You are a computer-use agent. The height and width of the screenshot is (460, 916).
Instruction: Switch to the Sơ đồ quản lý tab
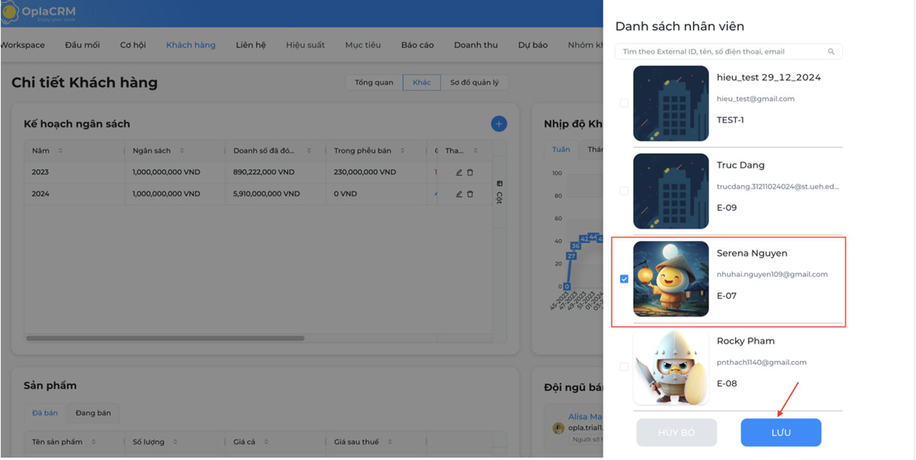coord(475,82)
